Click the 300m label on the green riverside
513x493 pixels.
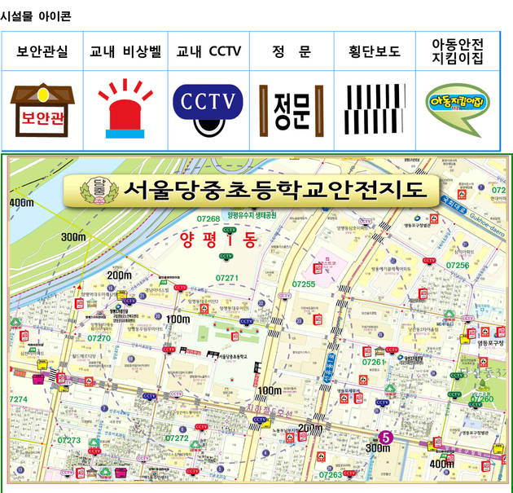(x=73, y=236)
